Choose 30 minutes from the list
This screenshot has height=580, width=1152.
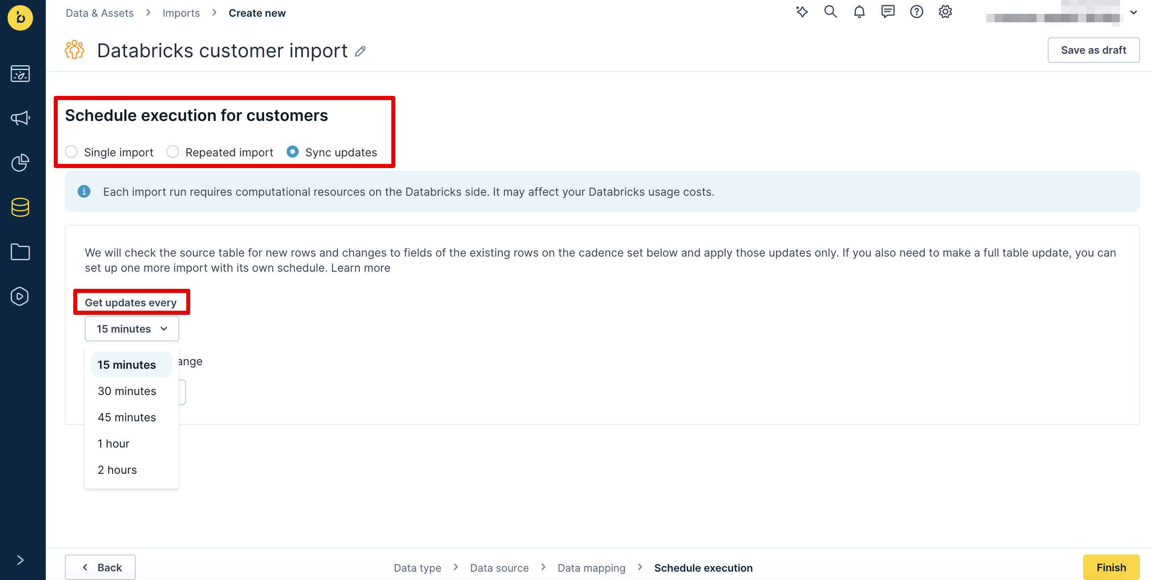click(x=131, y=391)
